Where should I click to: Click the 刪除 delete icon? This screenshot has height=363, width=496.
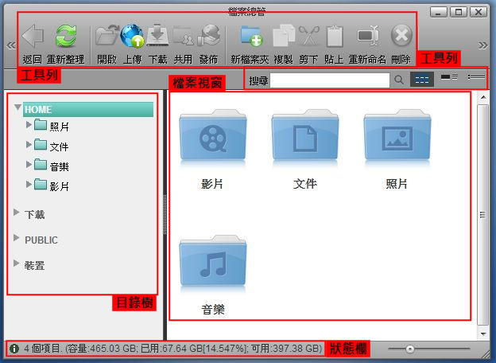click(x=401, y=37)
